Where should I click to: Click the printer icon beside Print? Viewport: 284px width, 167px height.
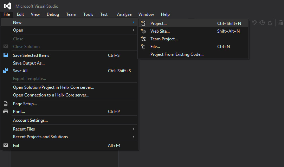point(6,111)
